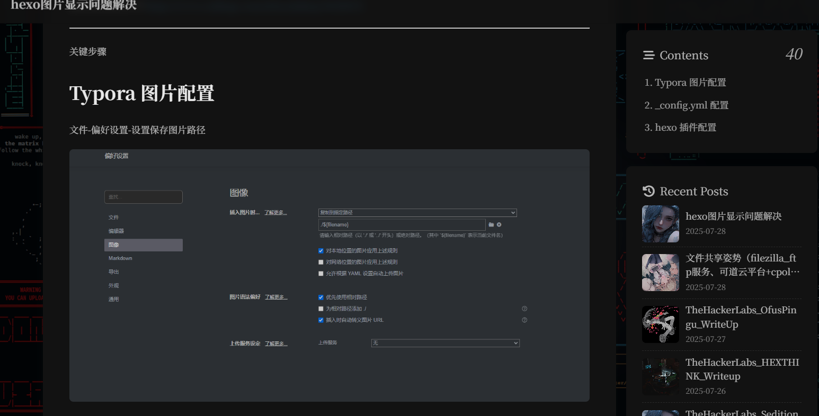Click the 上传服务 label
The height and width of the screenshot is (416, 819).
click(327, 343)
